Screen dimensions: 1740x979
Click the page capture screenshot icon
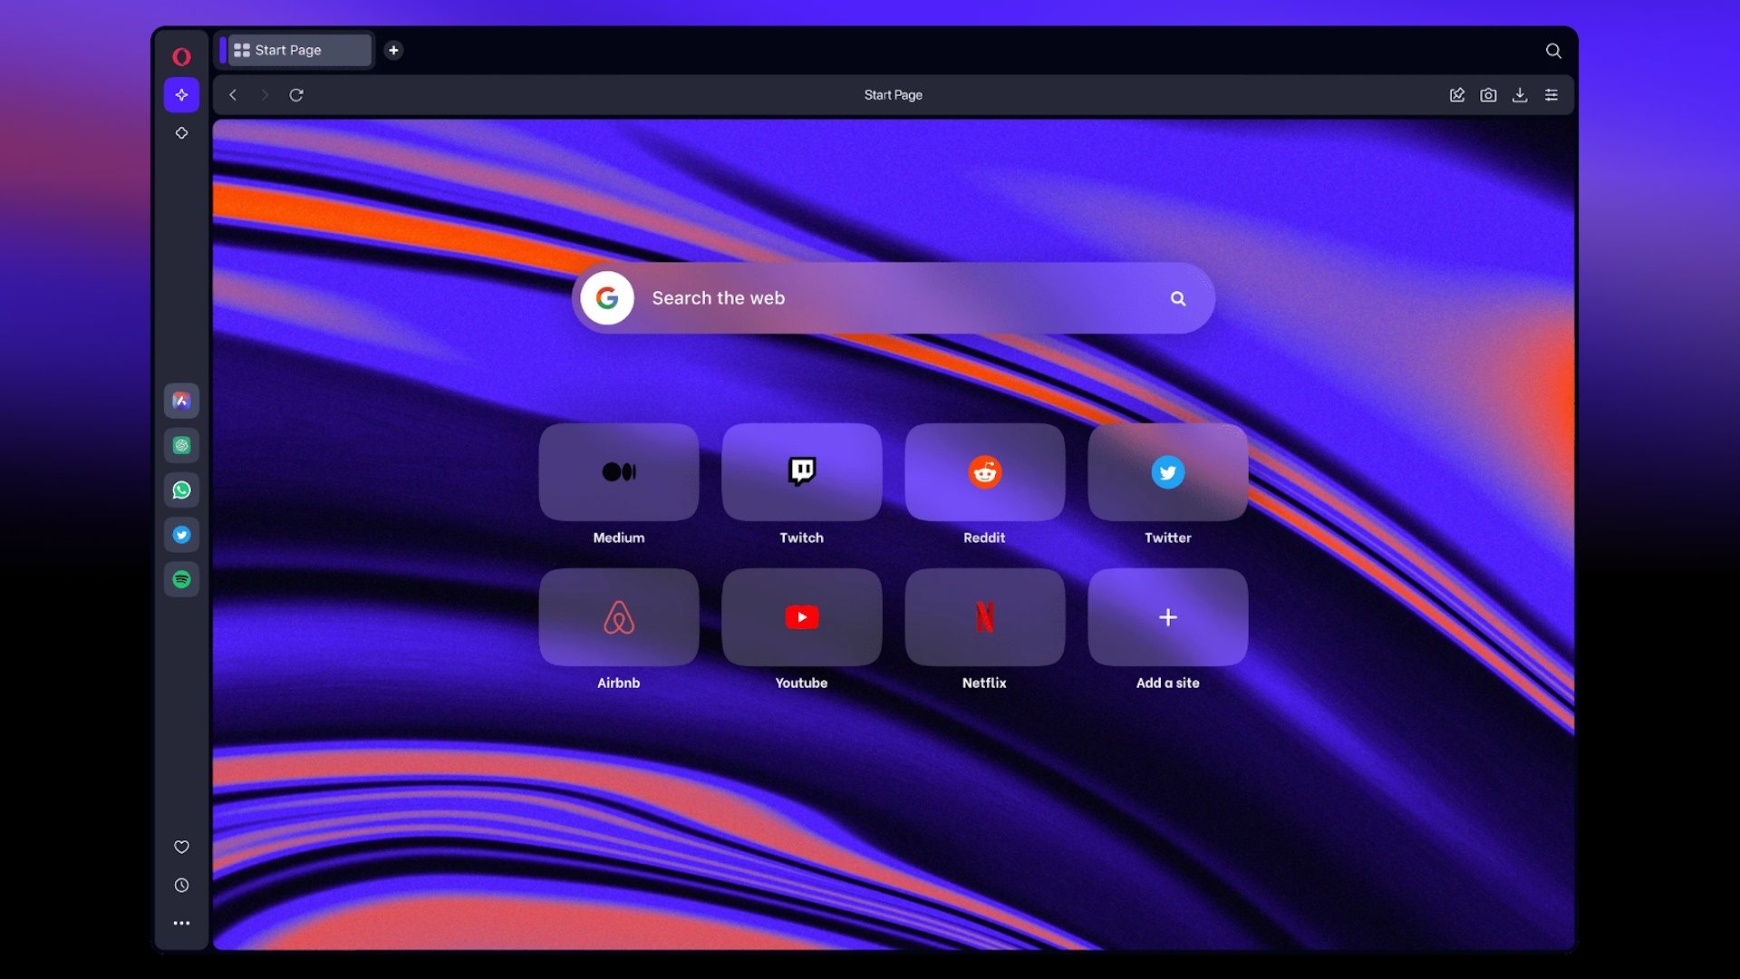point(1488,94)
